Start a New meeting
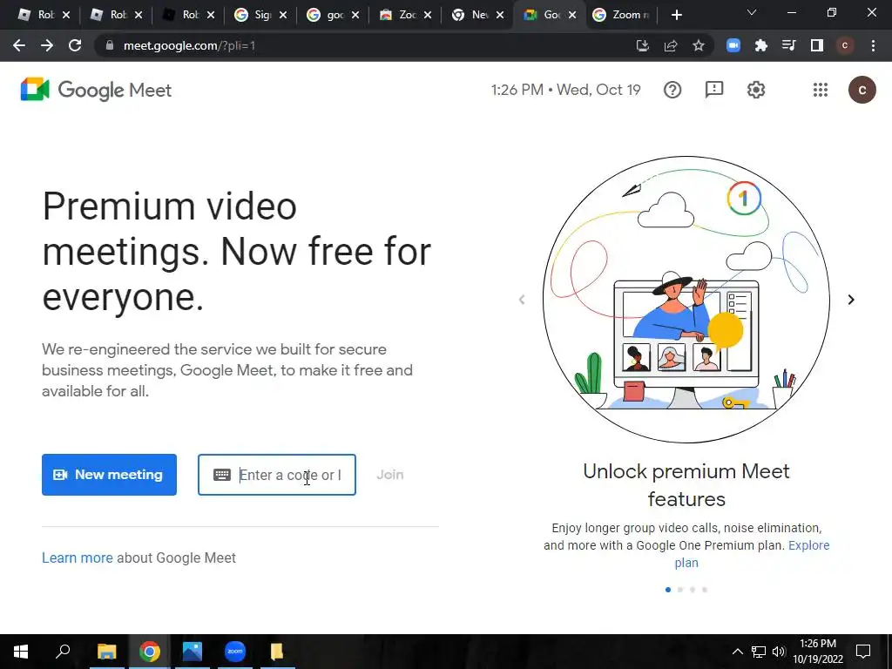The image size is (892, 669). (109, 475)
